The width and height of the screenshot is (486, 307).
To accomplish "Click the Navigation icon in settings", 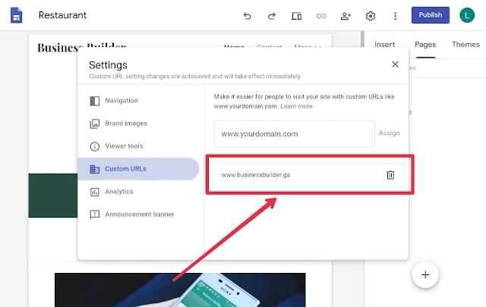I will click(x=94, y=101).
